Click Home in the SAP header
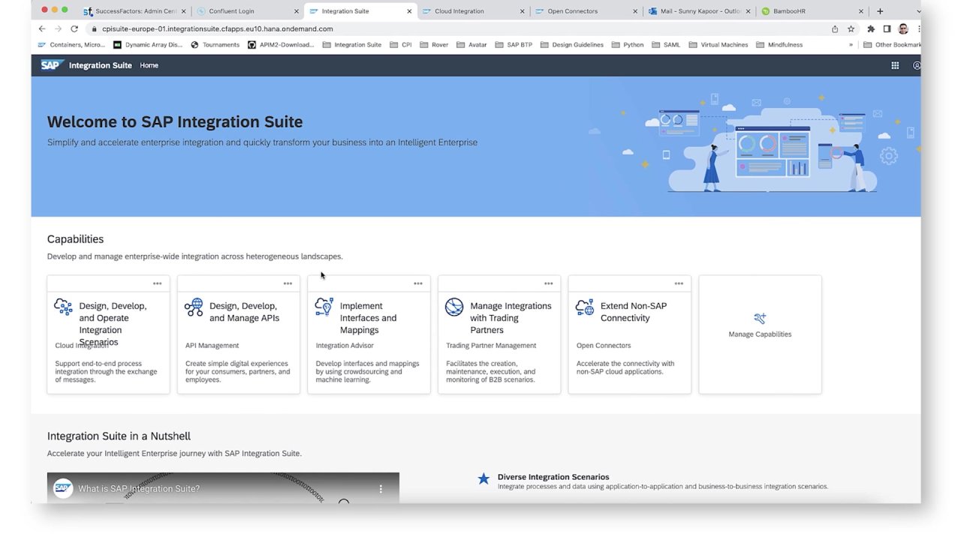The image size is (961, 540). 149,65
